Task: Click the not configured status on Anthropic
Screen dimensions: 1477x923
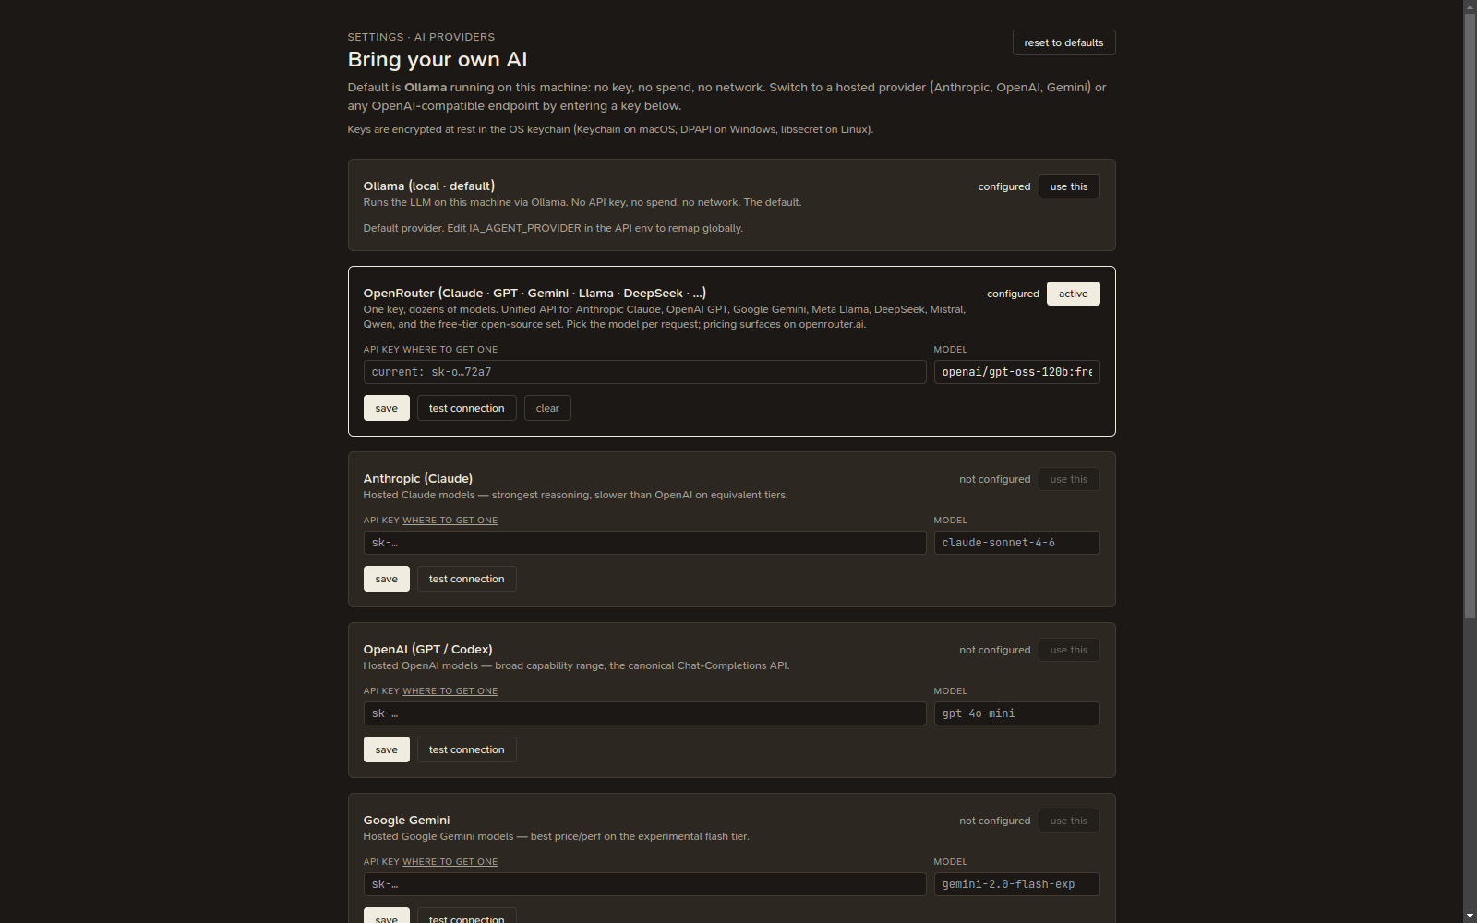Action: [x=994, y=479]
